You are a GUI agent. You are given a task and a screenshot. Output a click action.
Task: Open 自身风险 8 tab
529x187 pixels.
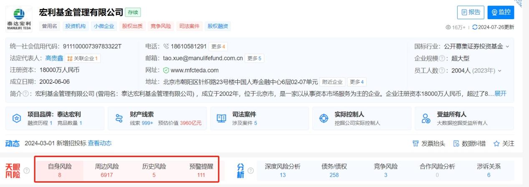(x=60, y=170)
